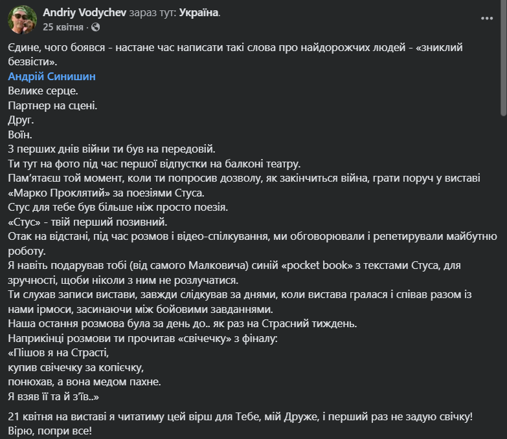Open Andriy Vodychev's profile picture
The height and width of the screenshot is (439, 507).
tap(22, 20)
